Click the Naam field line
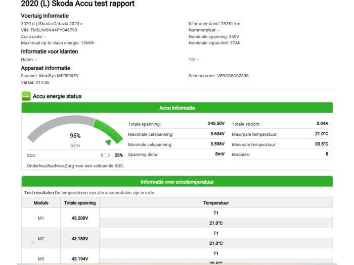Viewport: 354px width, 265px height. click(x=29, y=60)
